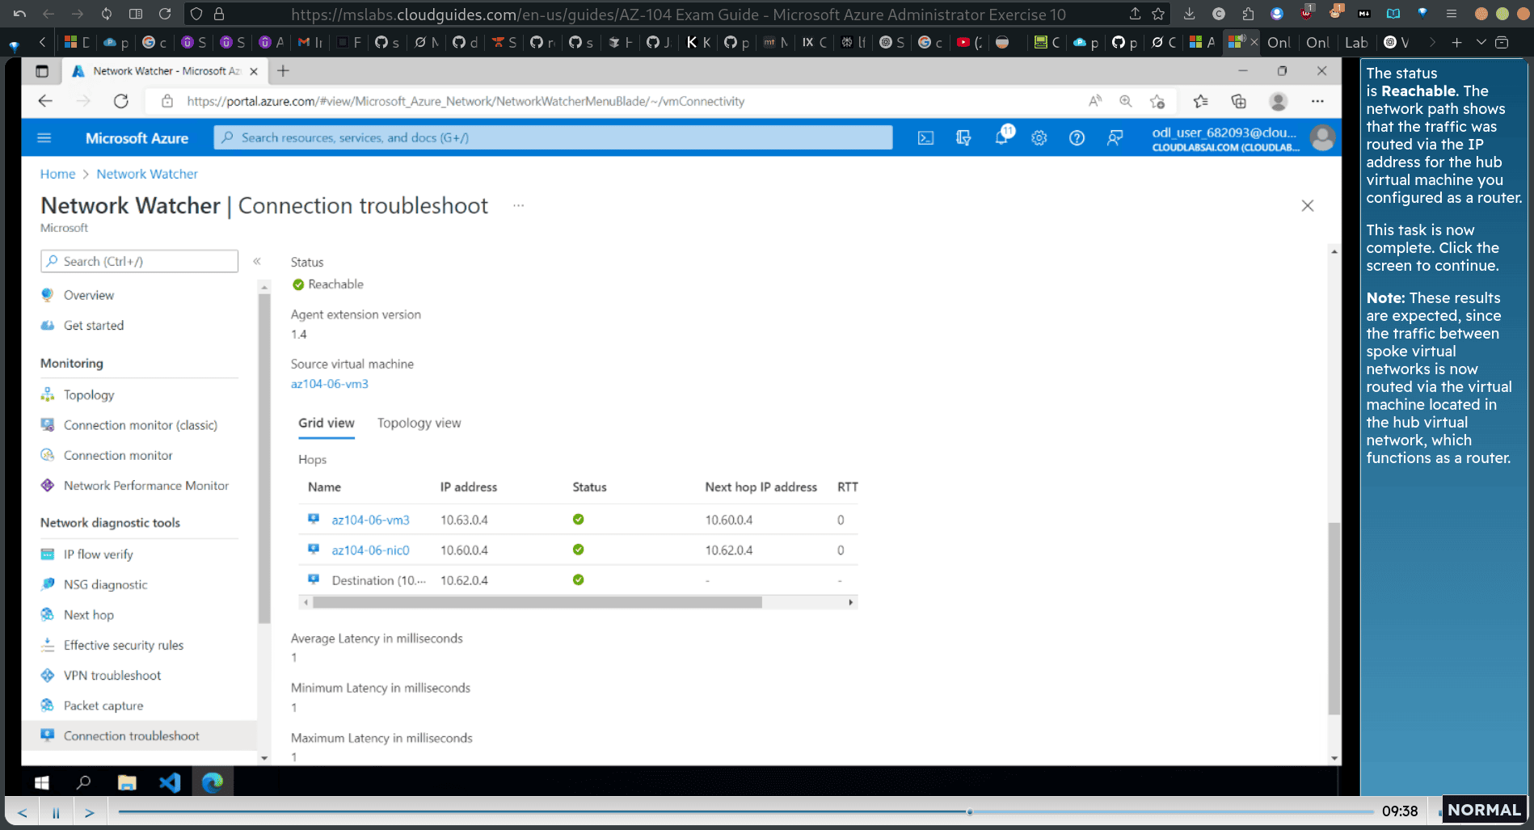Click the Azure account avatar
Screen dimensions: 1534x830
(1322, 138)
